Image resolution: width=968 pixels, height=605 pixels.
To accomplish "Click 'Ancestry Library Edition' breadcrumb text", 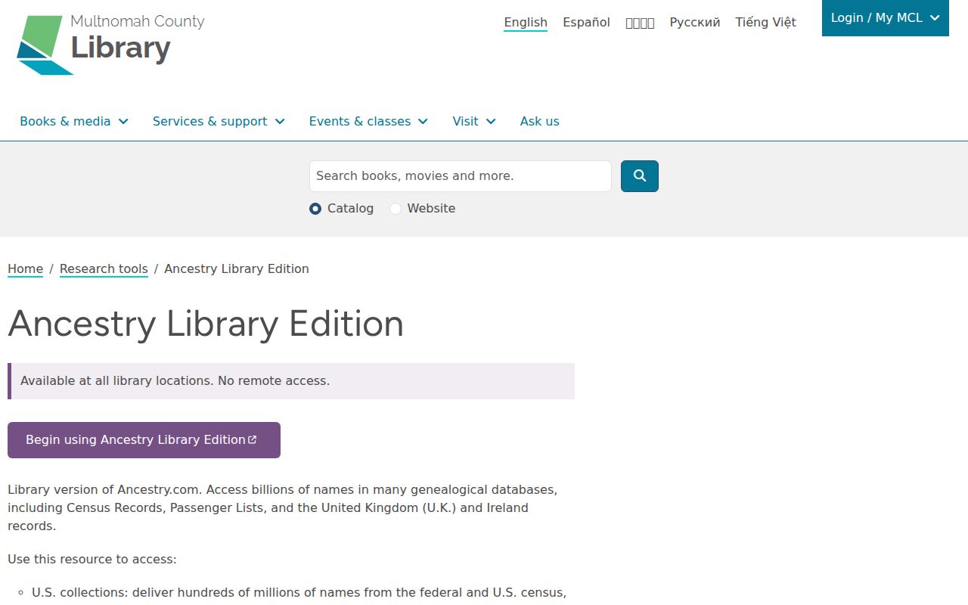I will tap(237, 269).
